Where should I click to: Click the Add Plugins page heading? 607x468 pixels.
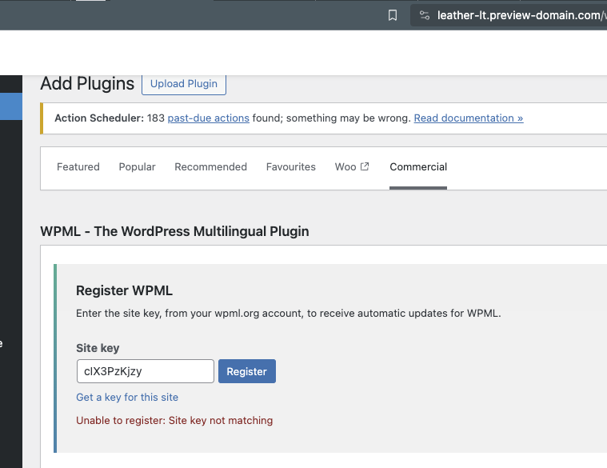click(x=87, y=84)
